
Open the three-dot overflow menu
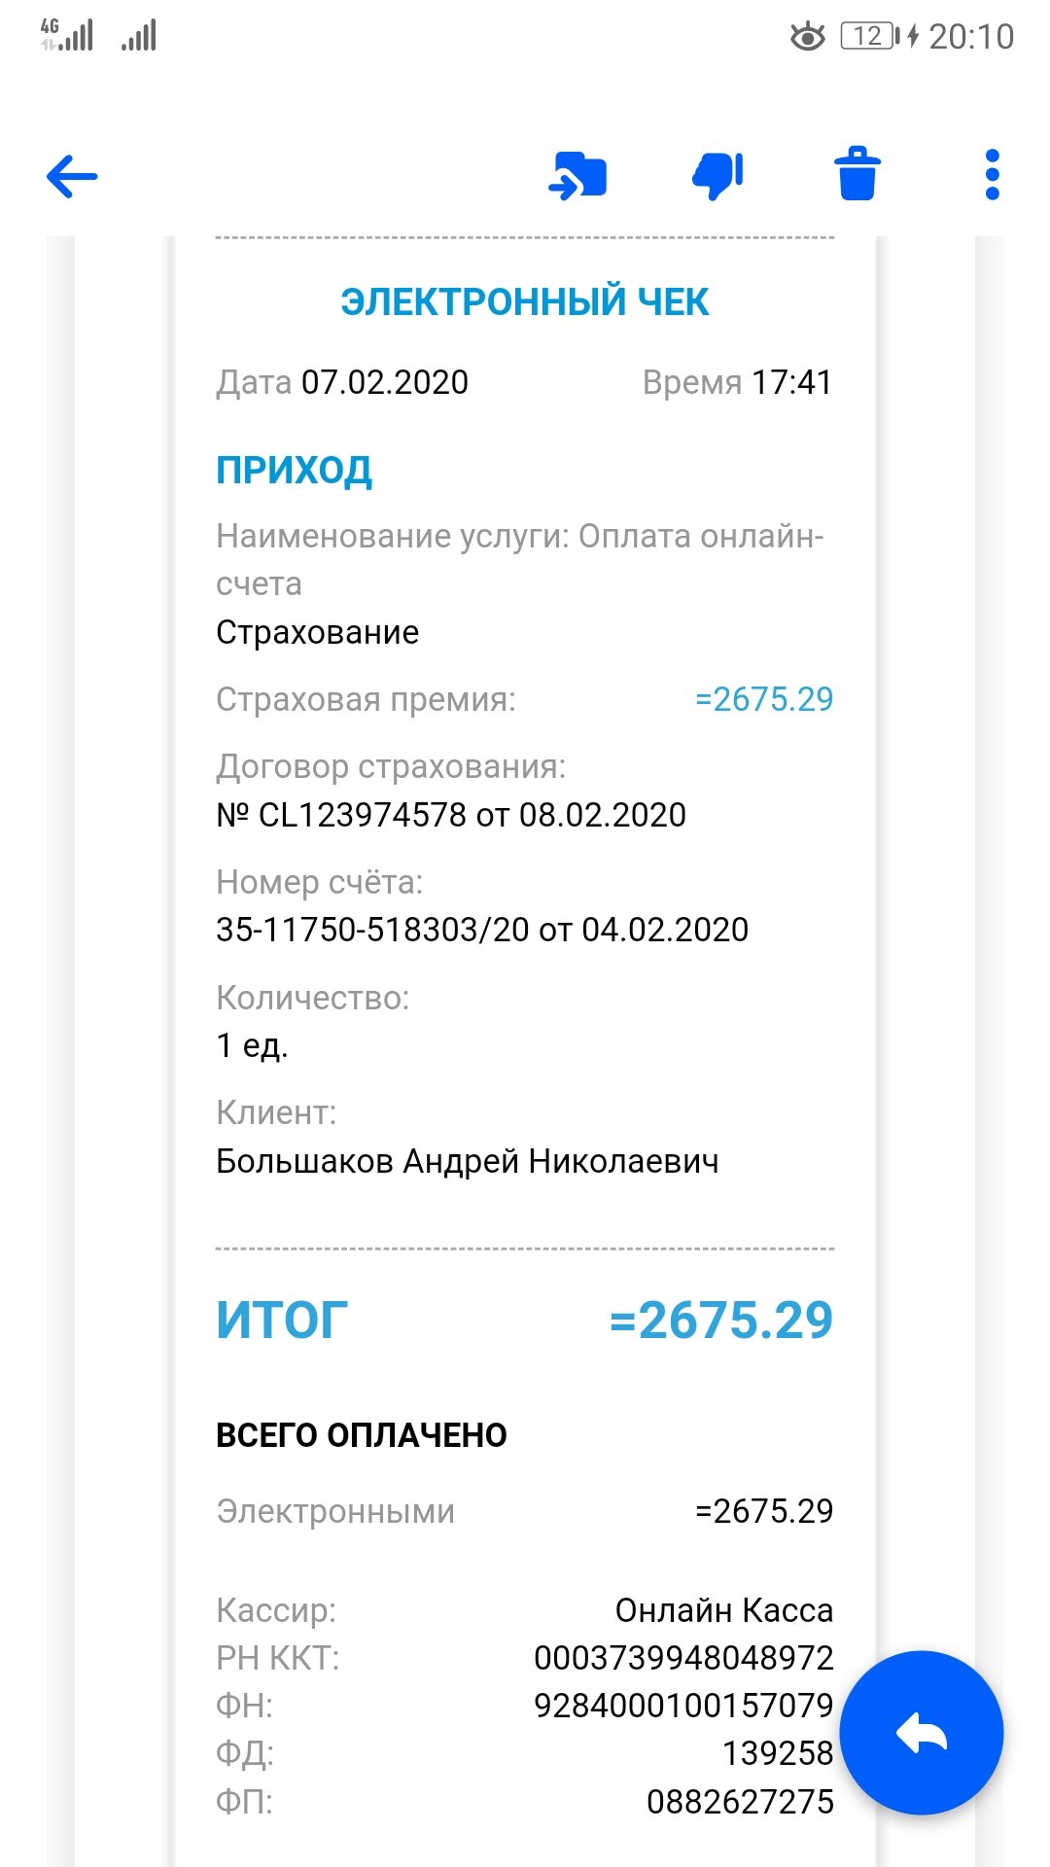[992, 175]
